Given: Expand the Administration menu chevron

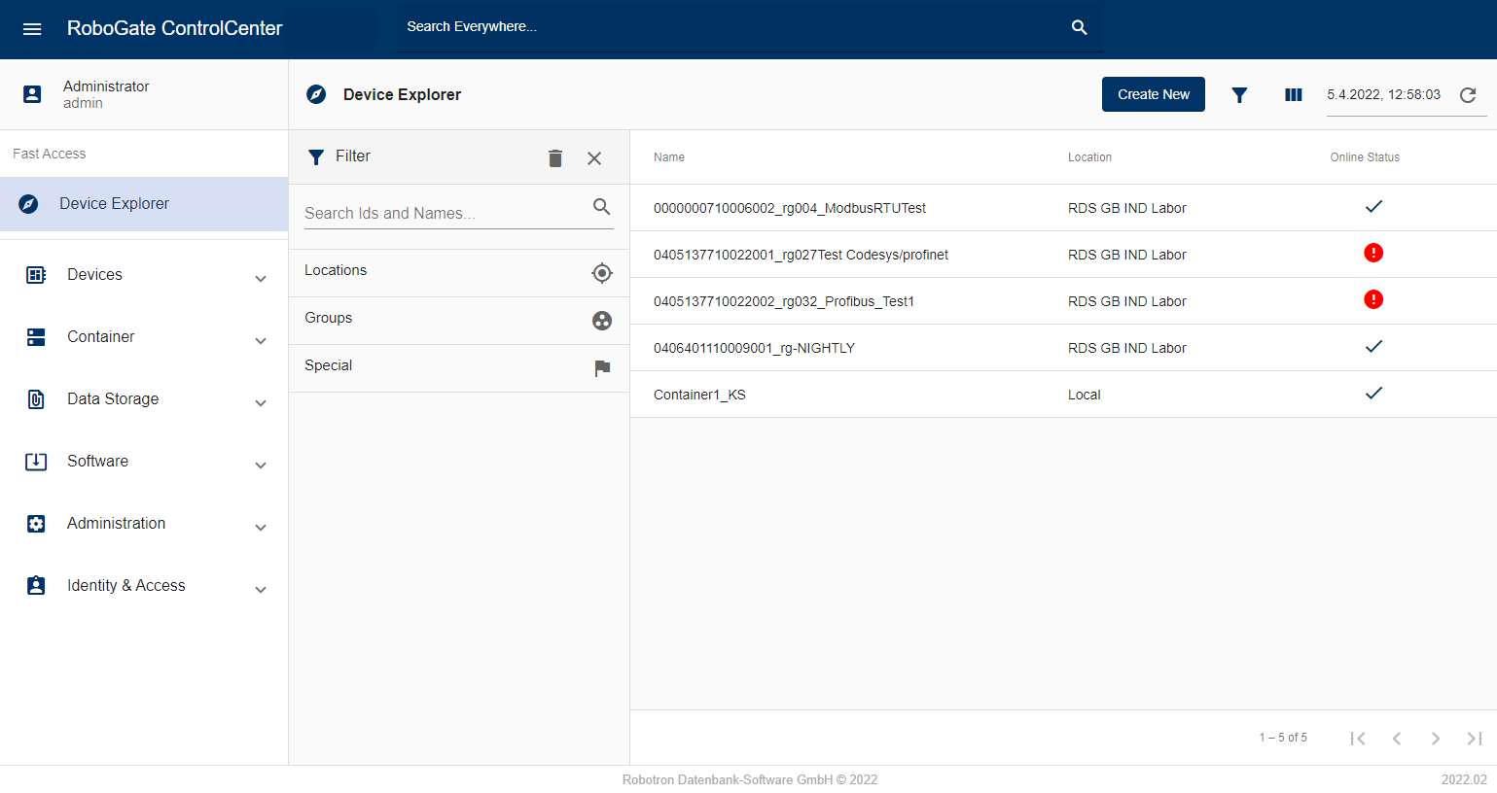Looking at the screenshot, I should pyautogui.click(x=261, y=528).
